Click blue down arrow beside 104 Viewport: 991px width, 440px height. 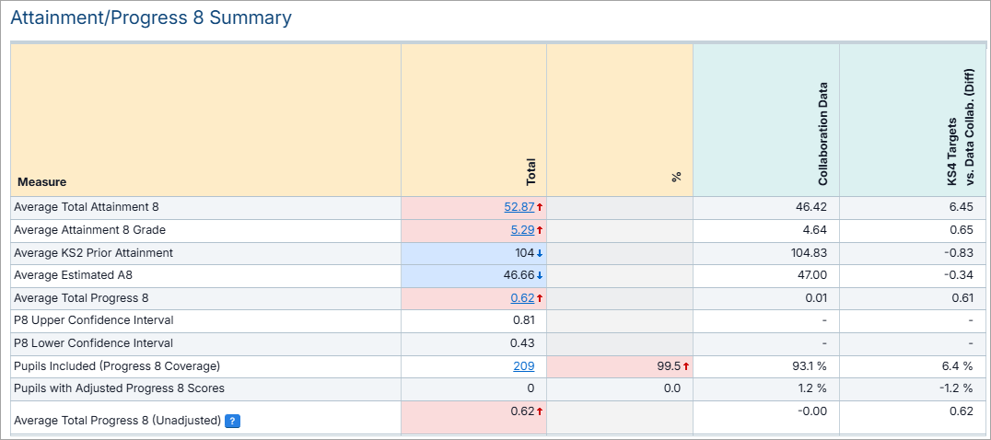pyautogui.click(x=540, y=253)
